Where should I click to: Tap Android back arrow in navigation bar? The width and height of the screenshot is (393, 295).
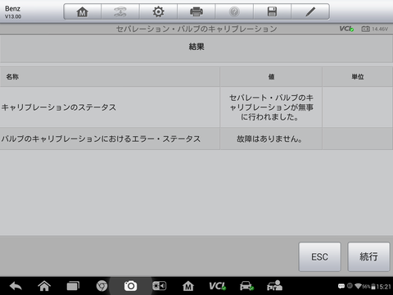point(16,286)
